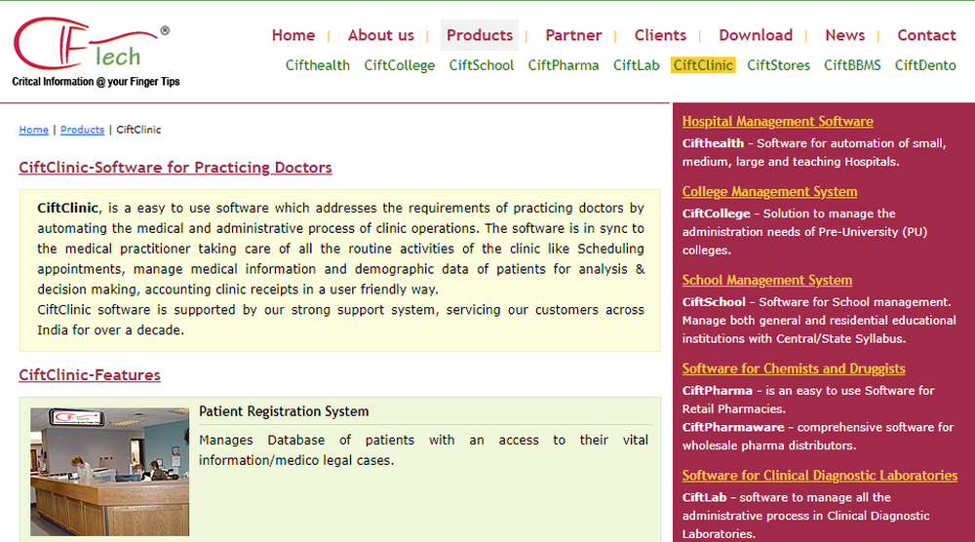Open School Management System sidebar link
Image resolution: width=975 pixels, height=542 pixels.
(x=766, y=281)
